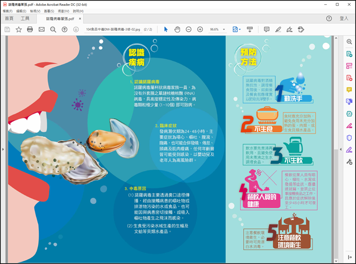Click the Save file icon
This screenshot has height=264, width=356.
click(7, 29)
